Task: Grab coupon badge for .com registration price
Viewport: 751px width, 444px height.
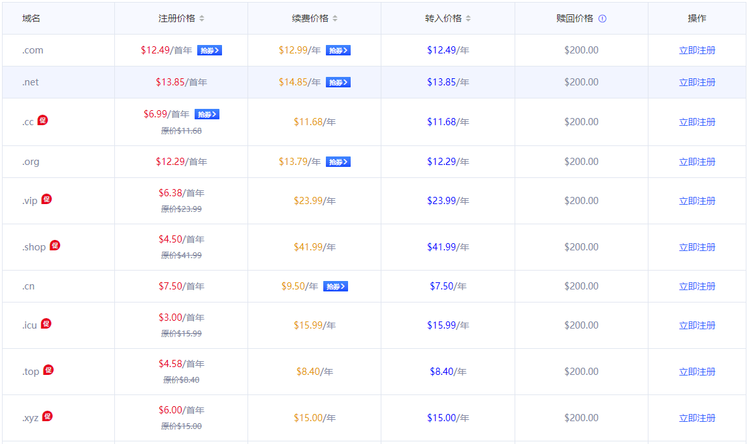Action: click(x=210, y=50)
